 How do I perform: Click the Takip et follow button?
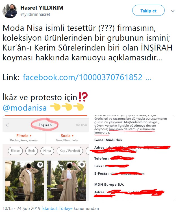pos(148,10)
